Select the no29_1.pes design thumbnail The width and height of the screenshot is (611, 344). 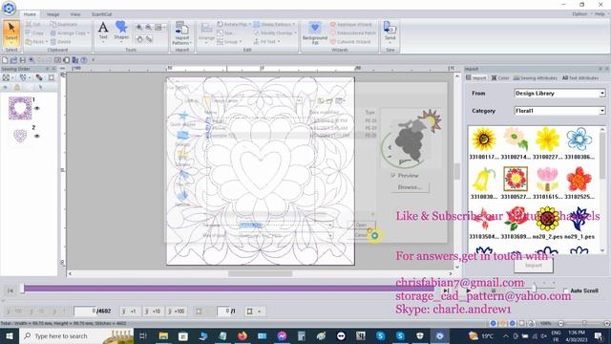point(579,223)
